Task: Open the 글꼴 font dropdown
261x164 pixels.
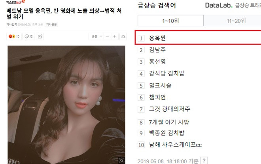Action: (x=96, y=36)
